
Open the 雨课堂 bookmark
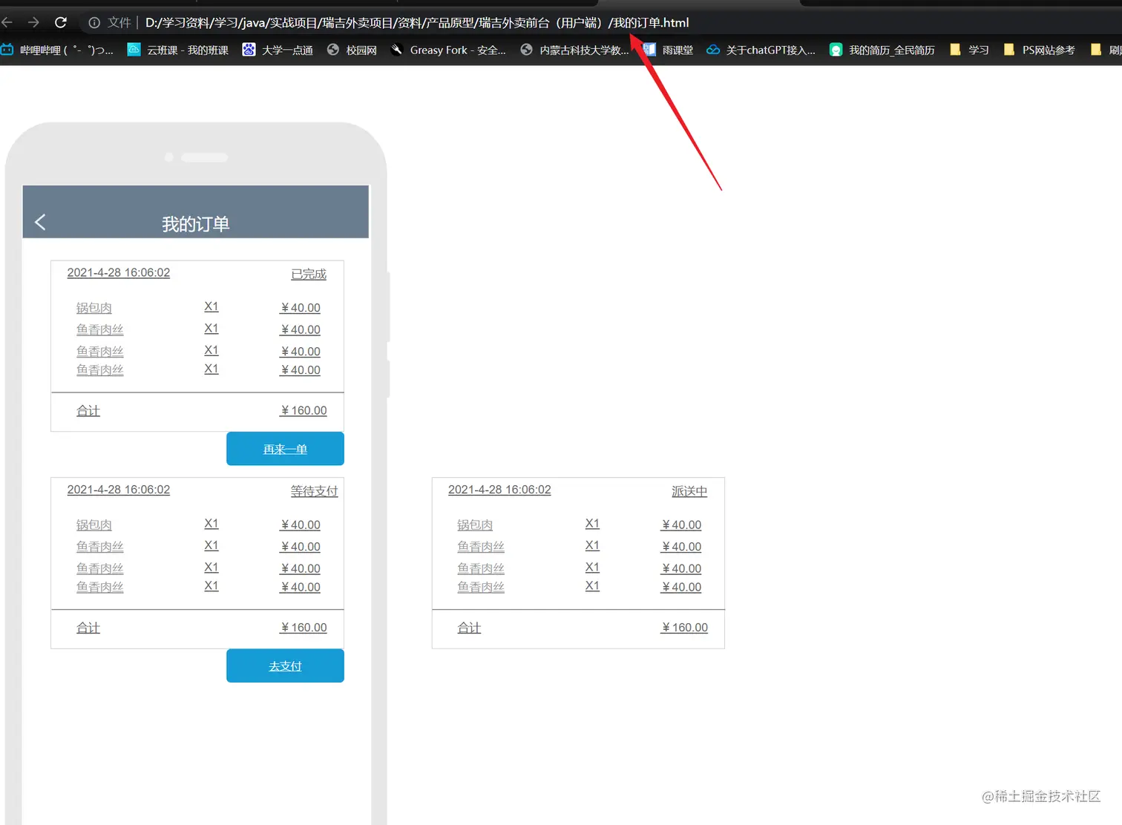coord(668,50)
